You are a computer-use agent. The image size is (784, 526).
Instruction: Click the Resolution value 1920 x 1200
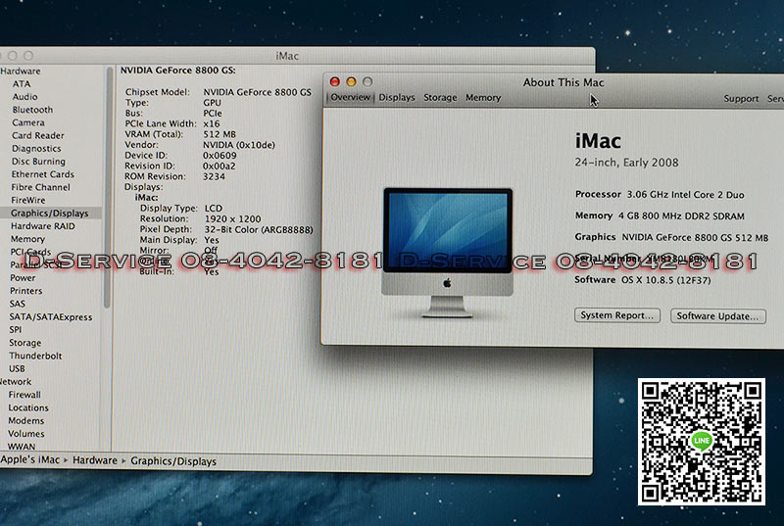pyautogui.click(x=232, y=218)
